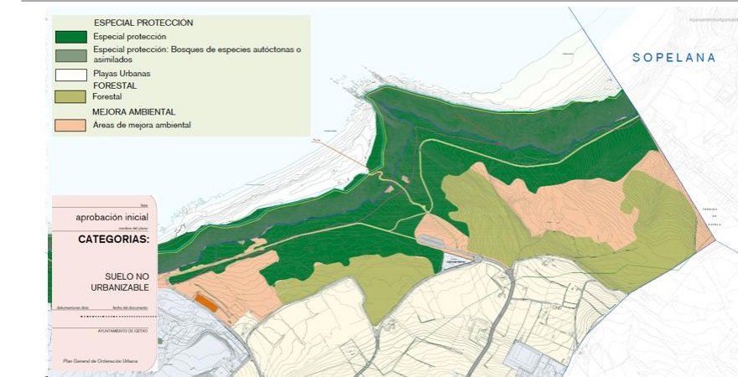Click the peach Áreas de mejora ambiental swatch
The image size is (738, 377).
tap(71, 126)
